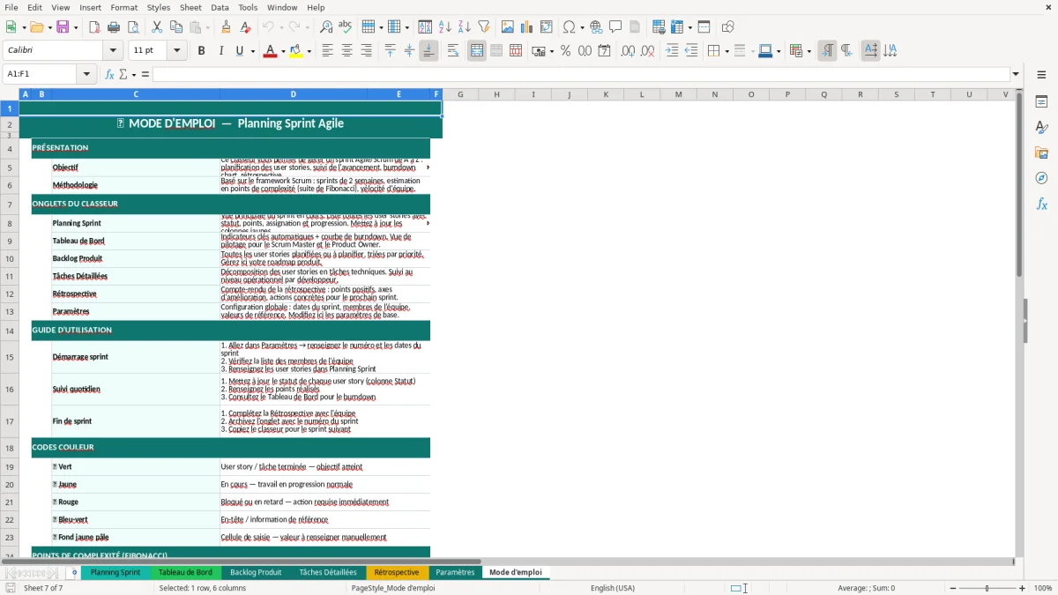
Task: Open borders dropdown arrow
Action: point(726,51)
